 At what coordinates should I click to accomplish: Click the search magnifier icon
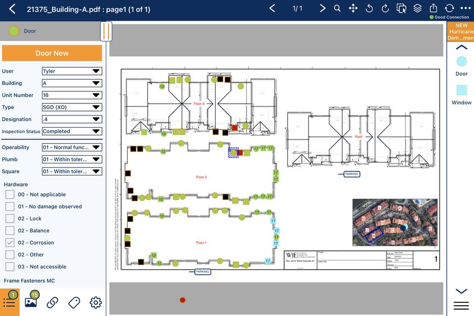coord(337,9)
